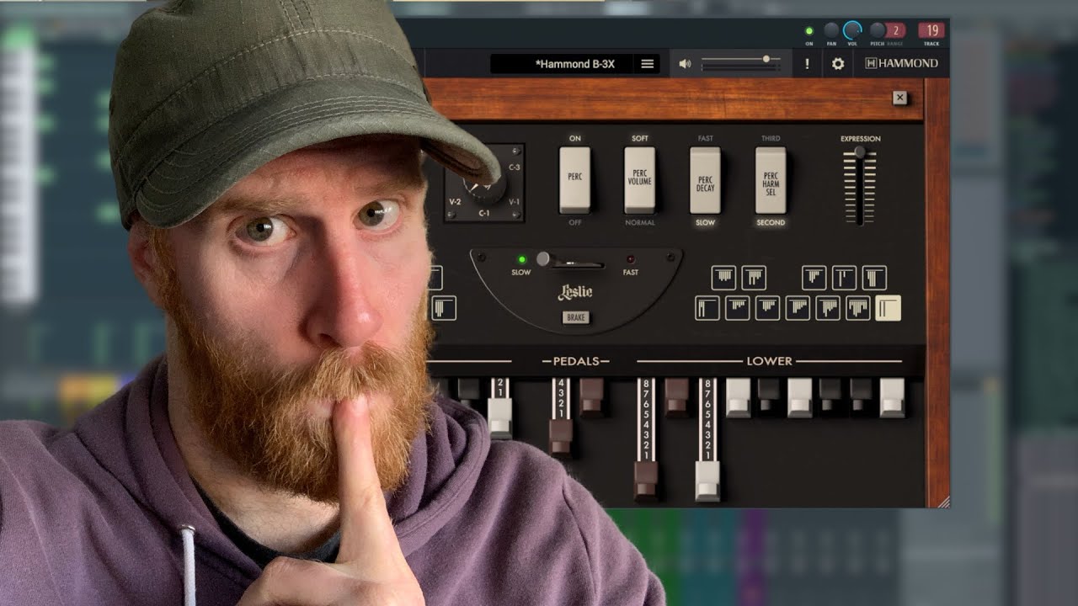This screenshot has height=606, width=1078.
Task: Toggle the green ON indicator in the channel bar
Action: [809, 31]
